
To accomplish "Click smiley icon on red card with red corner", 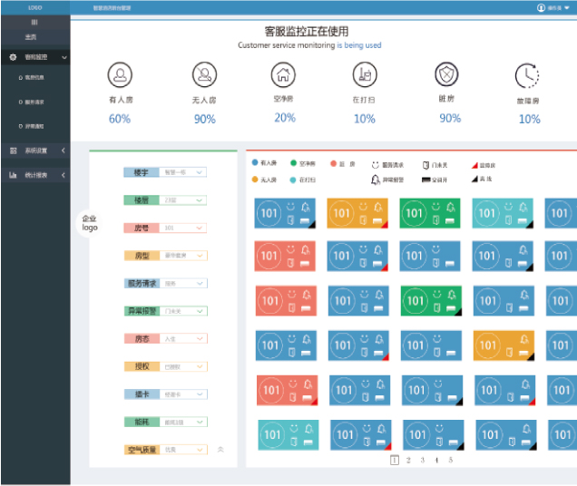I will pos(293,384).
